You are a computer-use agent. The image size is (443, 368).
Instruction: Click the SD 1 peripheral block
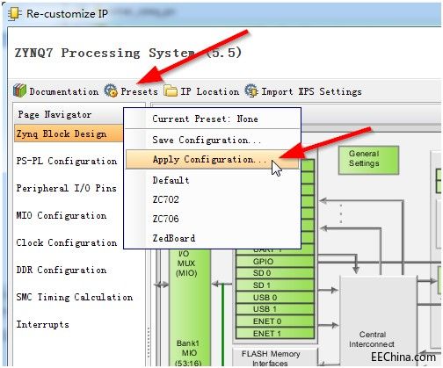275,285
